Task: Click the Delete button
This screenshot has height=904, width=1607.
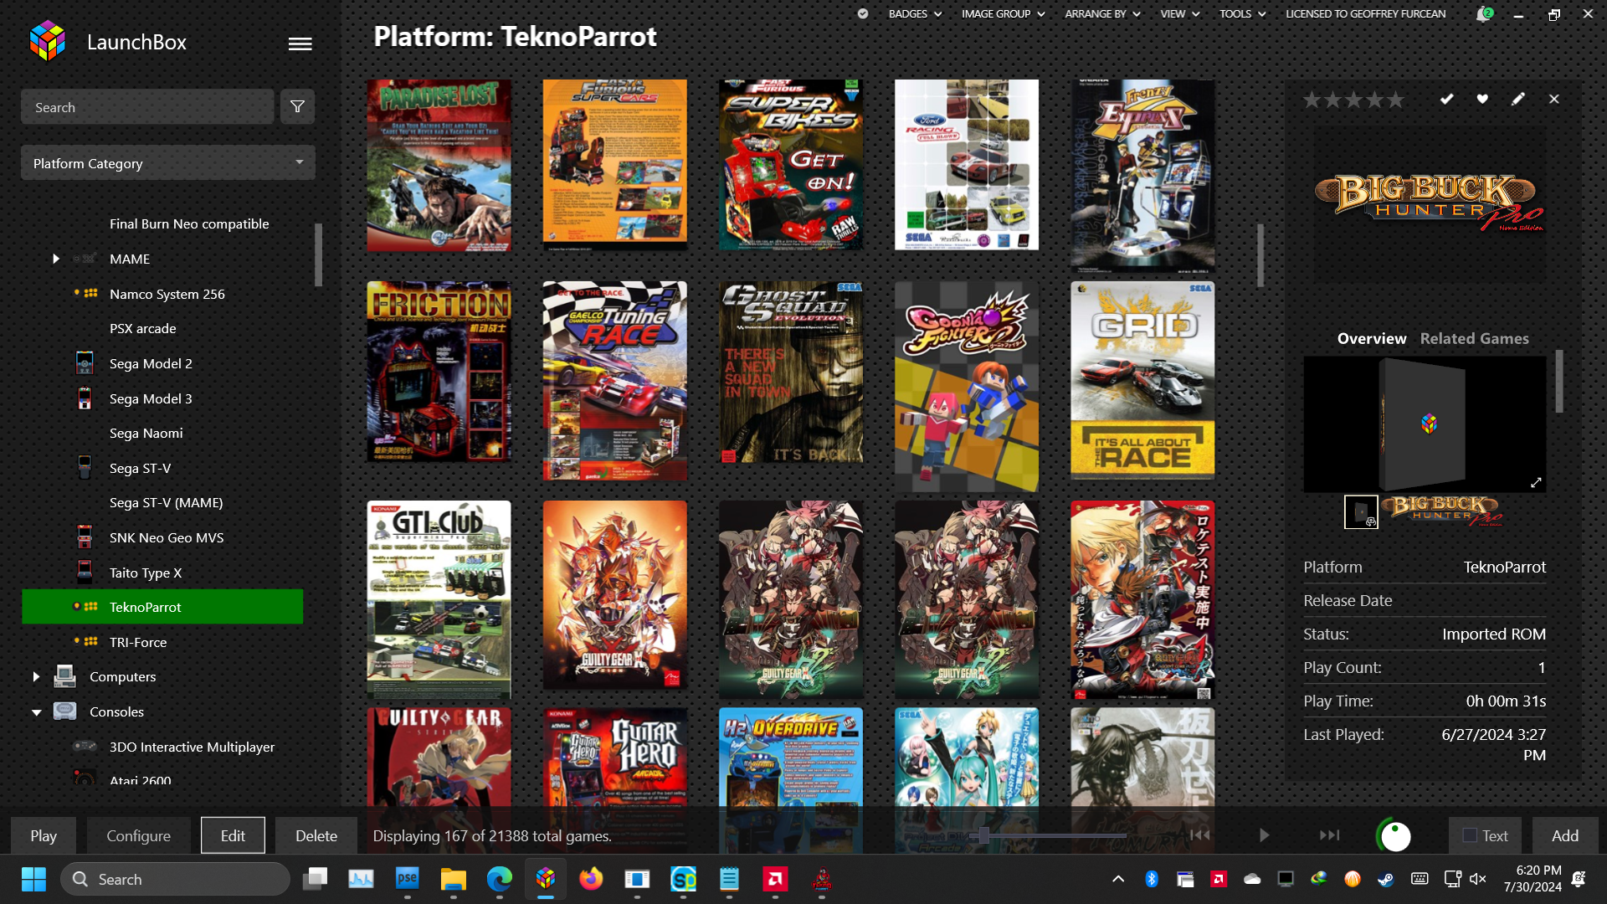Action: (x=316, y=835)
